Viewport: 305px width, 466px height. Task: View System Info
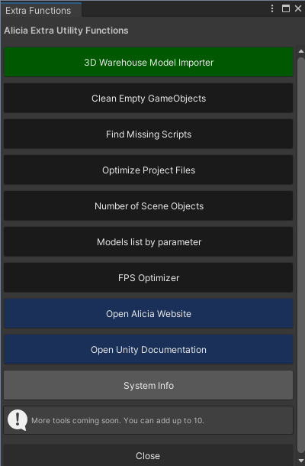point(149,386)
